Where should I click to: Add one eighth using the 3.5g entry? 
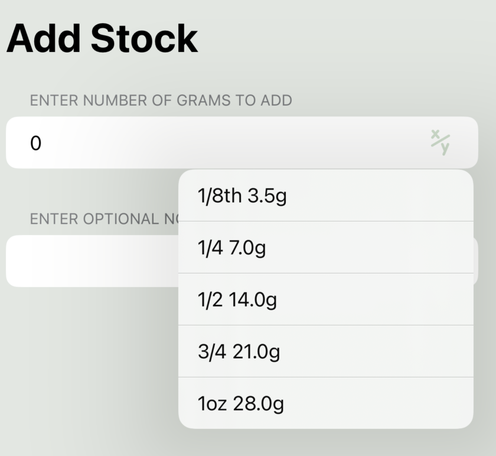point(325,196)
